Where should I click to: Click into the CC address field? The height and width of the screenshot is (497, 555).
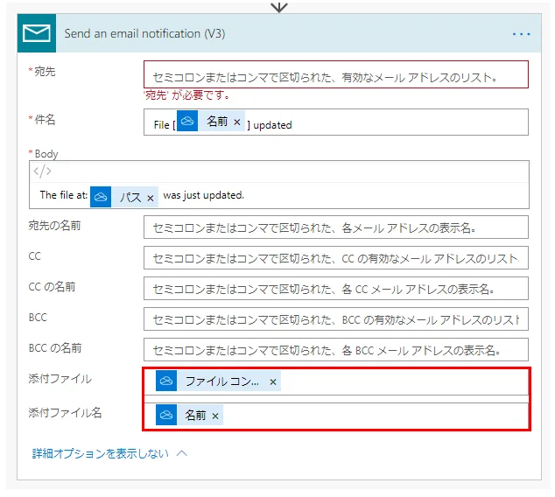click(335, 258)
